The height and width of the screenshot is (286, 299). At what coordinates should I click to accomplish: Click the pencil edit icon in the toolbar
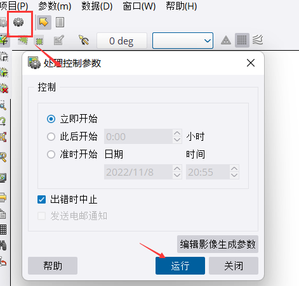58,40
